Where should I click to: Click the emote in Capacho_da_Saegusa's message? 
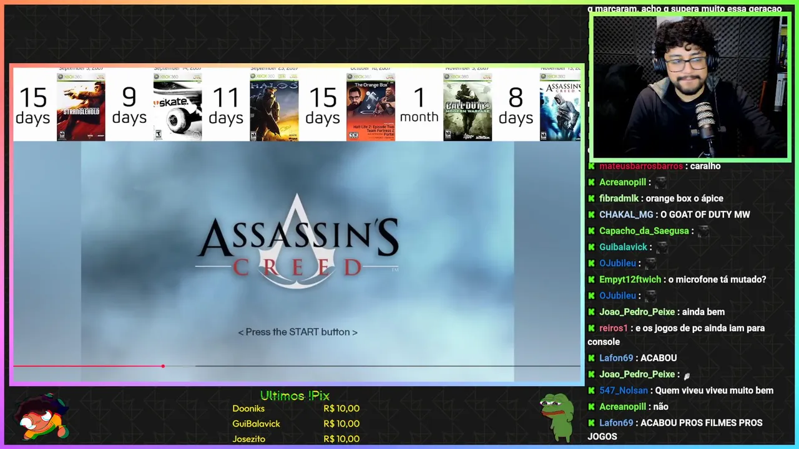(703, 231)
